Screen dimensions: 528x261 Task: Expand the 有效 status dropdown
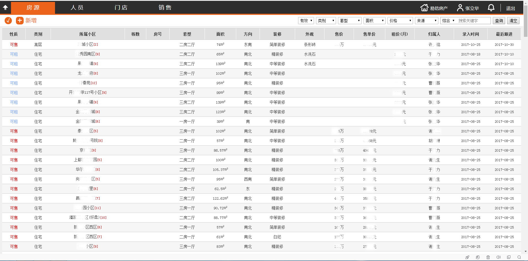pyautogui.click(x=306, y=21)
